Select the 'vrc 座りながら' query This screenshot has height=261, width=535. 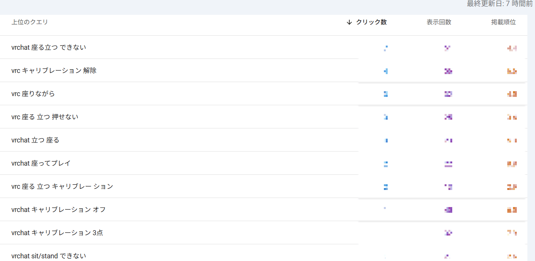point(33,94)
